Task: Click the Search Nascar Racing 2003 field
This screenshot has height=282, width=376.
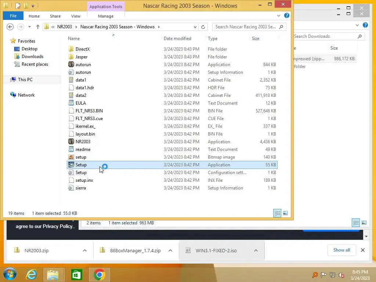Action: (x=250, y=27)
